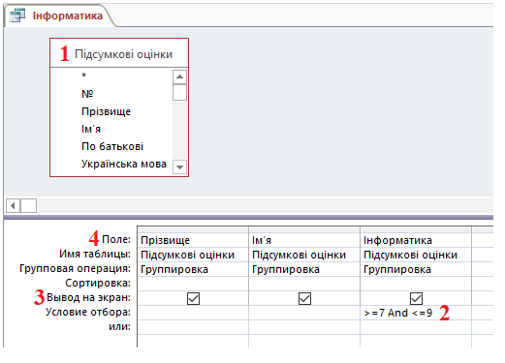Screen dimensions: 505x363
Task: Click the Ім'я cell in Поле row
Action: (304, 240)
